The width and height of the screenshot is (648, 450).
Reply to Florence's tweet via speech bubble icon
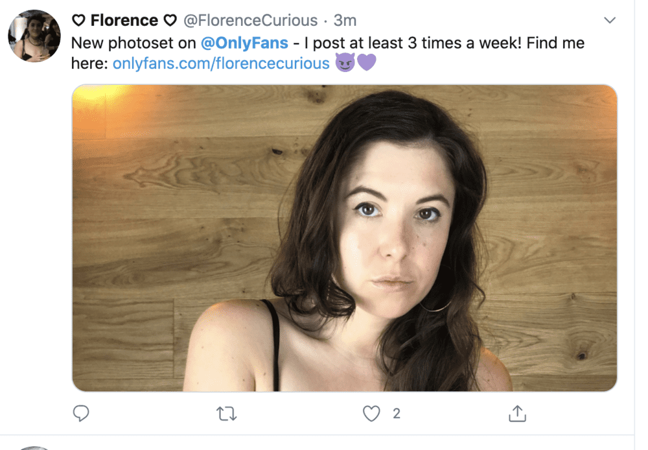click(81, 413)
